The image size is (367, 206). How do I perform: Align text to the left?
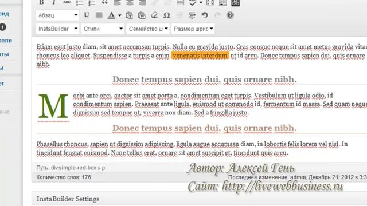(117, 2)
